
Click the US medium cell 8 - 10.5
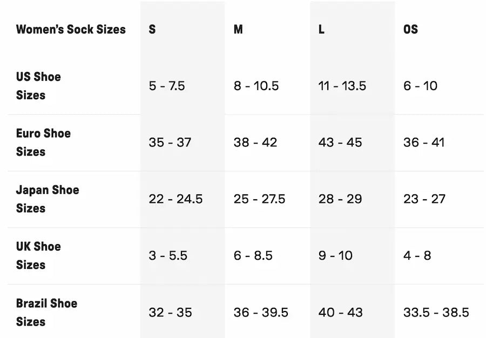[x=256, y=86]
